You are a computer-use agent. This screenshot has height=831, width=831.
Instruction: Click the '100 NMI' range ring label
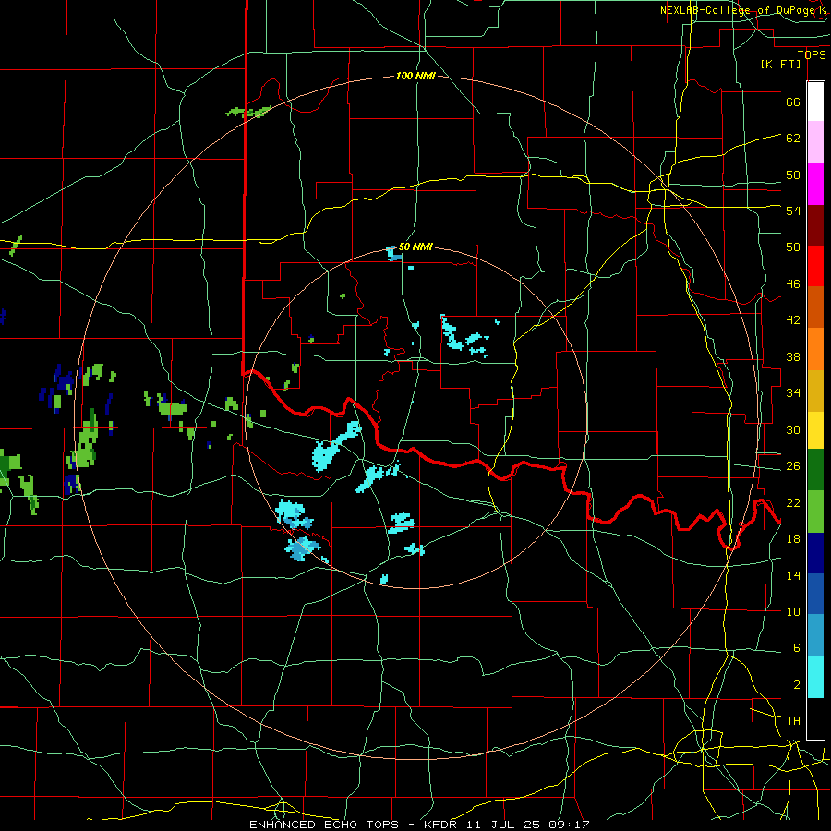click(x=415, y=76)
